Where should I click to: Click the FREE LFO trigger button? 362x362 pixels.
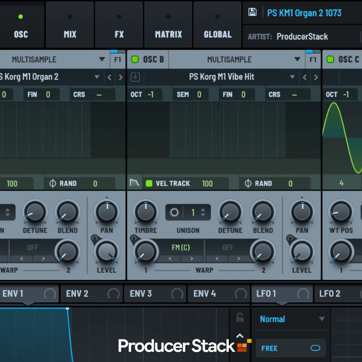click(291, 348)
